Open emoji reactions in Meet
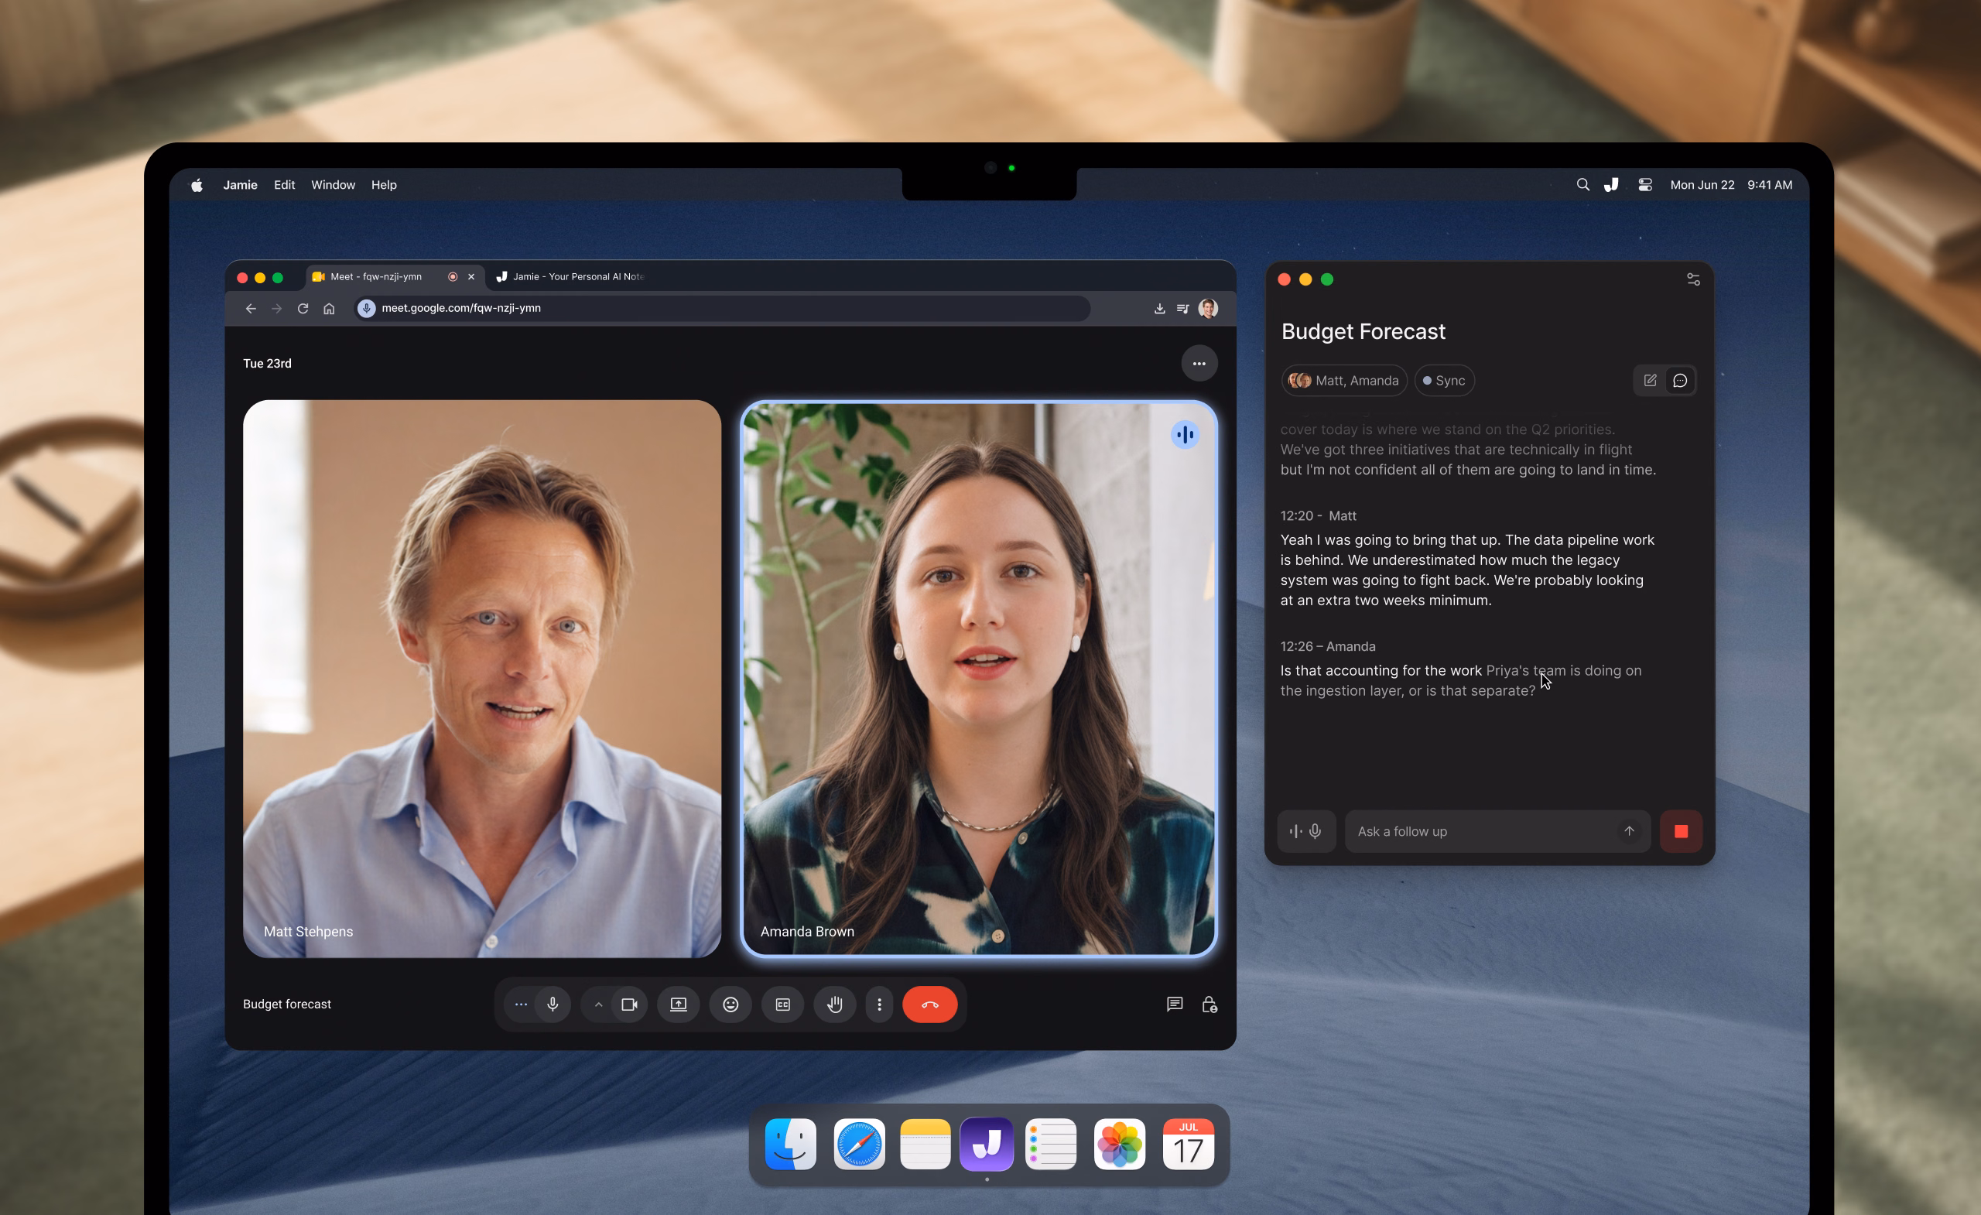Viewport: 1981px width, 1215px height. [x=730, y=1005]
